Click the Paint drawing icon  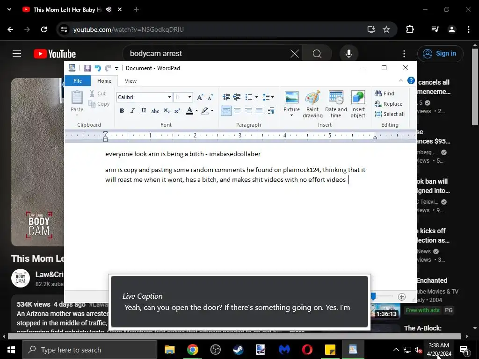312,104
